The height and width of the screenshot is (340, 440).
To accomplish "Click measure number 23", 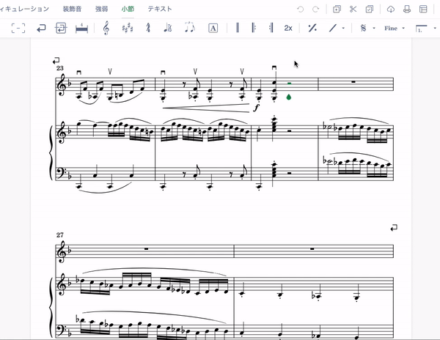I will click(x=60, y=68).
